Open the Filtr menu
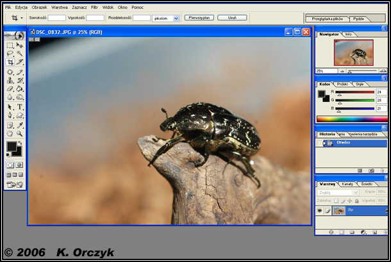The width and height of the screenshot is (391, 262). (94, 7)
